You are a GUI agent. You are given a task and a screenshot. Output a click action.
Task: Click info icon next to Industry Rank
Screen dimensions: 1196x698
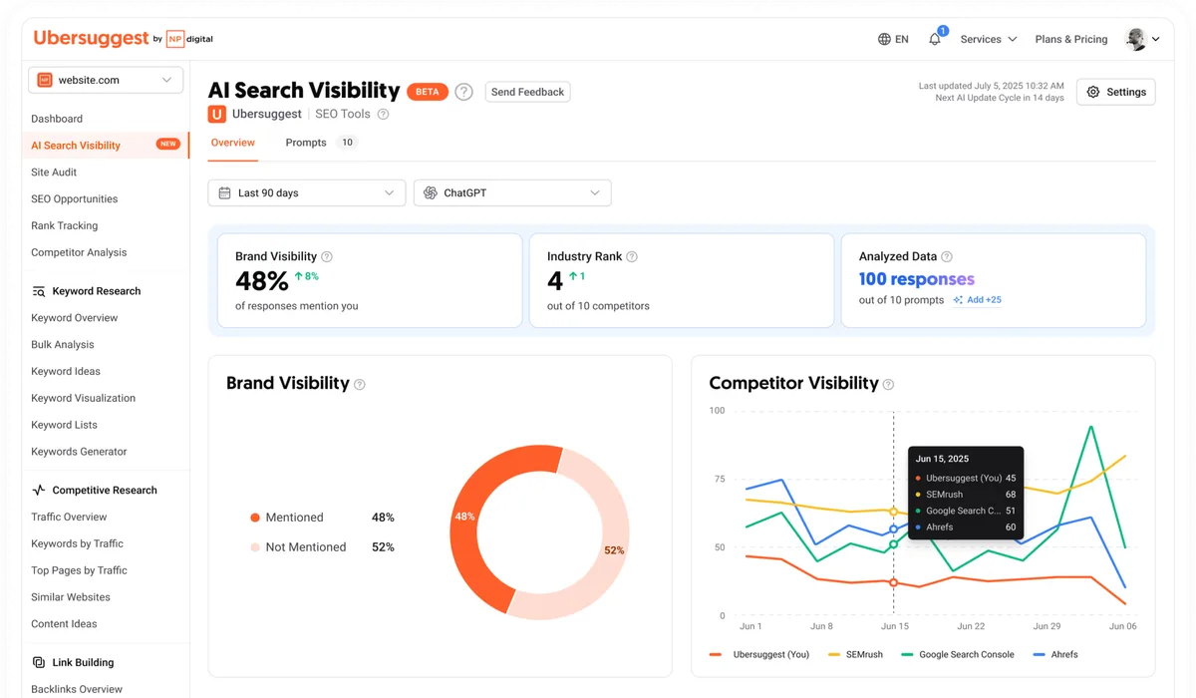[632, 256]
